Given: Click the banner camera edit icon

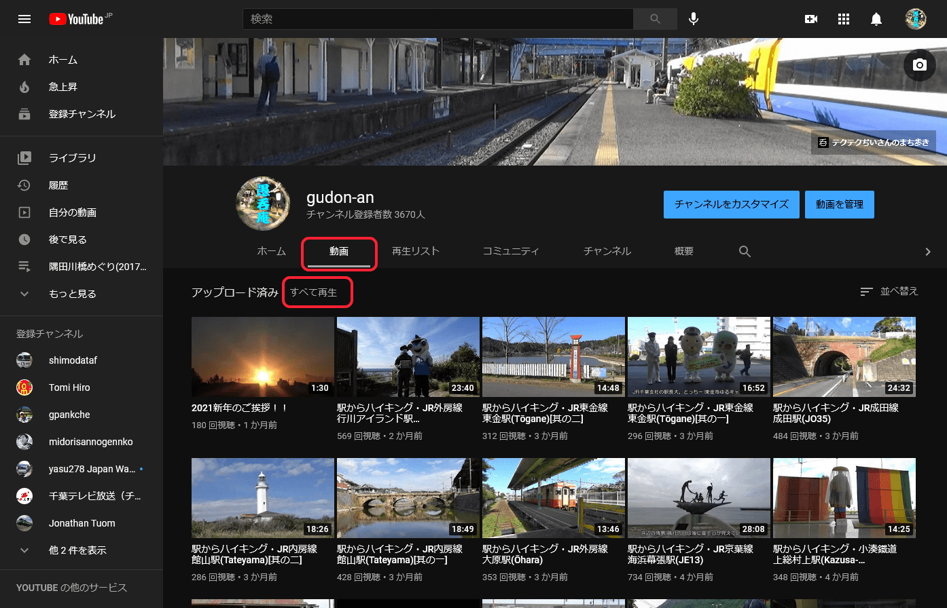Looking at the screenshot, I should [x=920, y=64].
